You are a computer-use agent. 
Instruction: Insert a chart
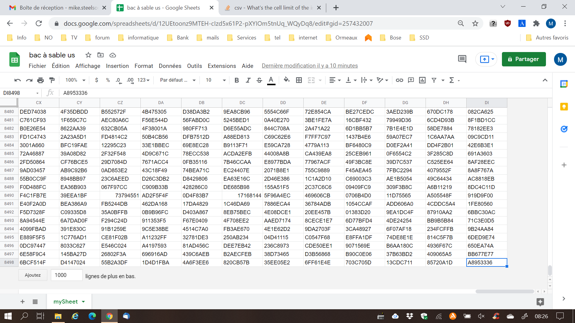pos(422,80)
